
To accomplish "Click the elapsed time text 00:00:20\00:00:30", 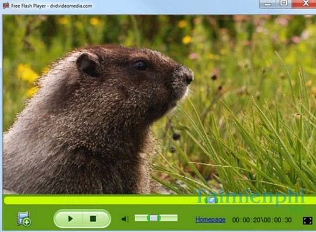I will (x=262, y=220).
